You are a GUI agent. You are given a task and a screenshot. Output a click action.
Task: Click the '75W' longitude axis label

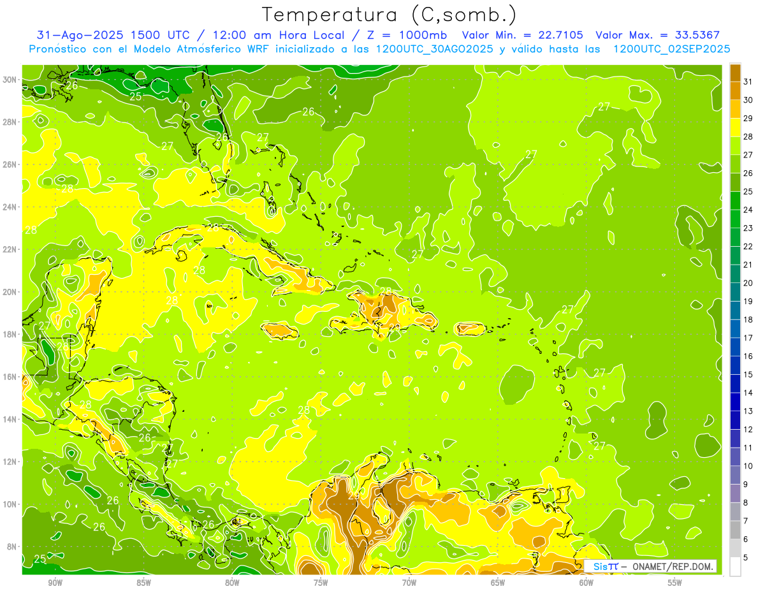[321, 583]
